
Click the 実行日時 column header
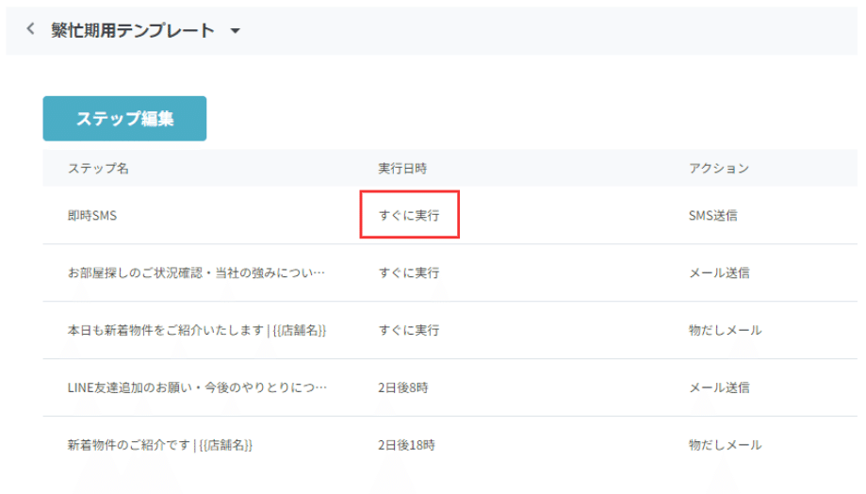(402, 169)
